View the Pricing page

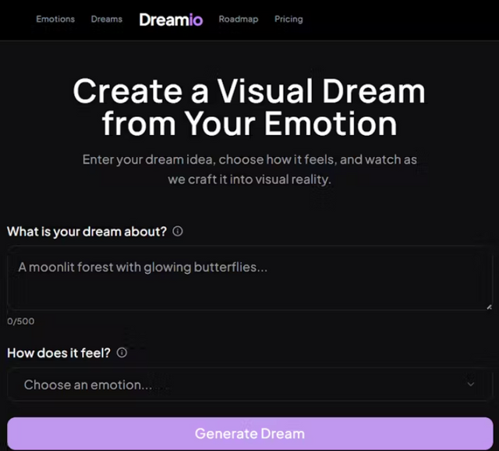[x=288, y=19]
